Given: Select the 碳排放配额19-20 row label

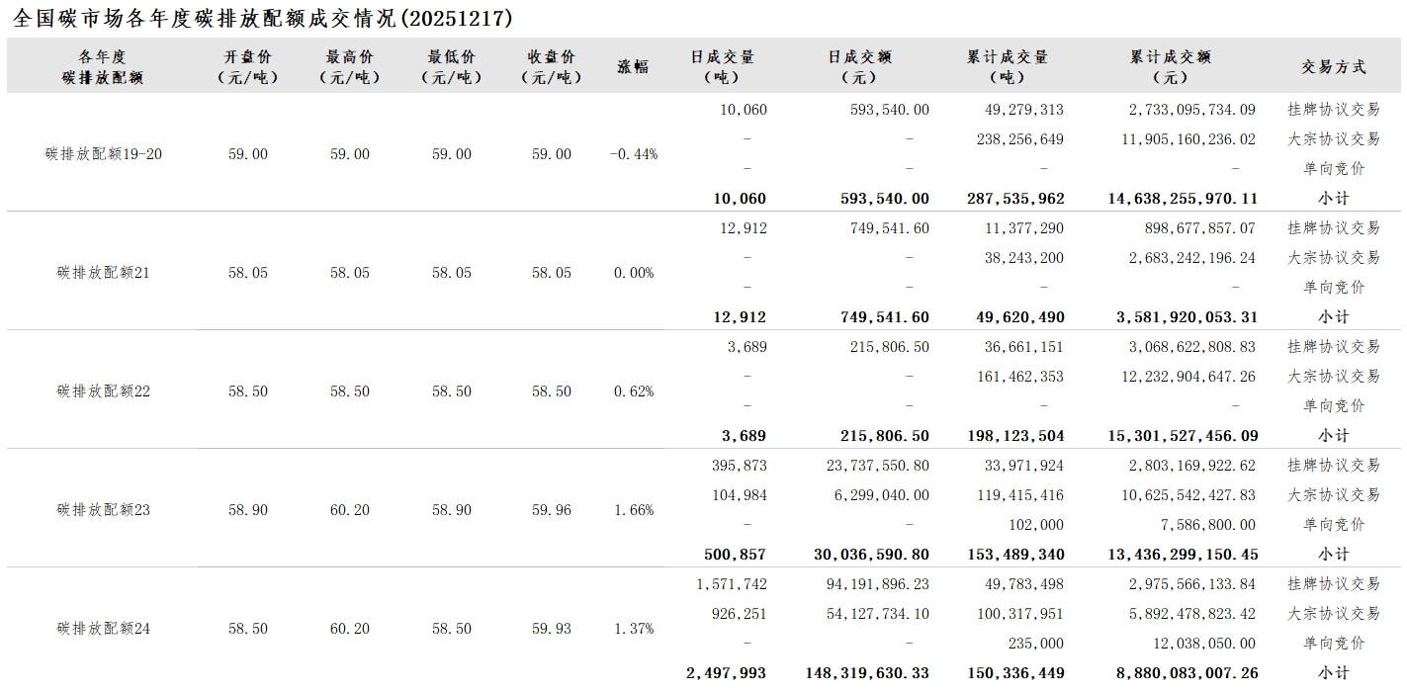Looking at the screenshot, I should [102, 154].
